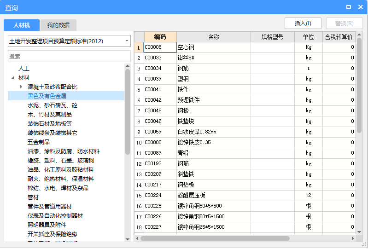Image resolution: width=368 pixels, height=249 pixels.
Task: Open the 管材 category
Action: point(33,197)
